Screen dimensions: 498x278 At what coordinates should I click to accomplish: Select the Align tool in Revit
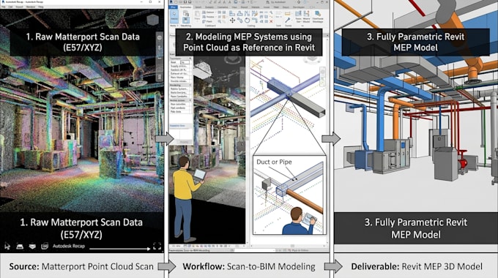232,13
